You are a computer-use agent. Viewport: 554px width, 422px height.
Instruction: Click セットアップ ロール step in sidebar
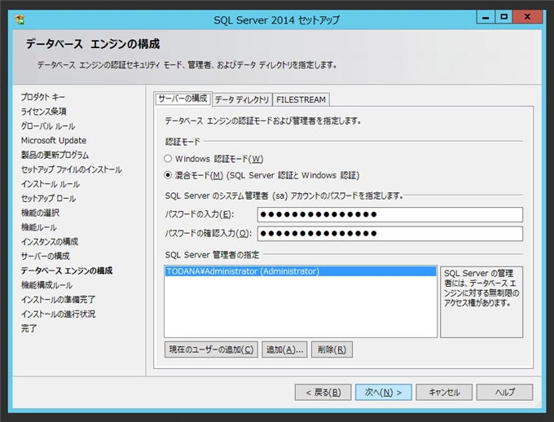pyautogui.click(x=48, y=198)
